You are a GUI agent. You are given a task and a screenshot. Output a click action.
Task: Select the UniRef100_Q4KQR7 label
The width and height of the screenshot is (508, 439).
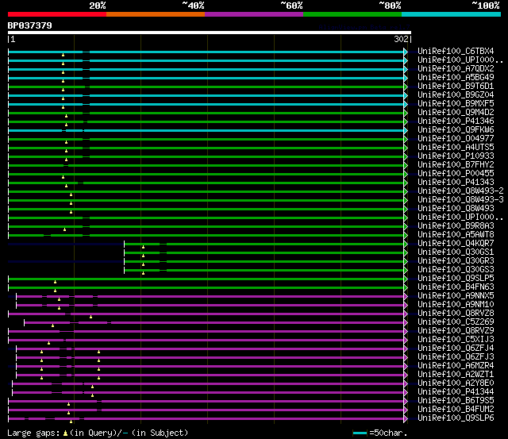(456, 243)
